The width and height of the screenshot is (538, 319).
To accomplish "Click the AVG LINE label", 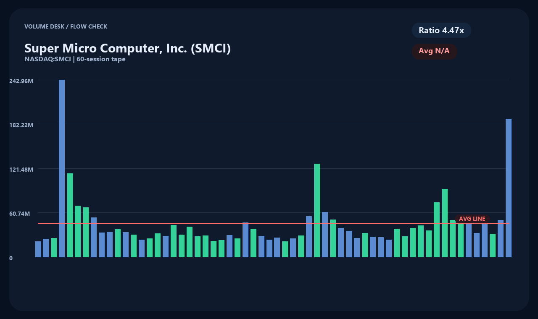I will [x=472, y=219].
